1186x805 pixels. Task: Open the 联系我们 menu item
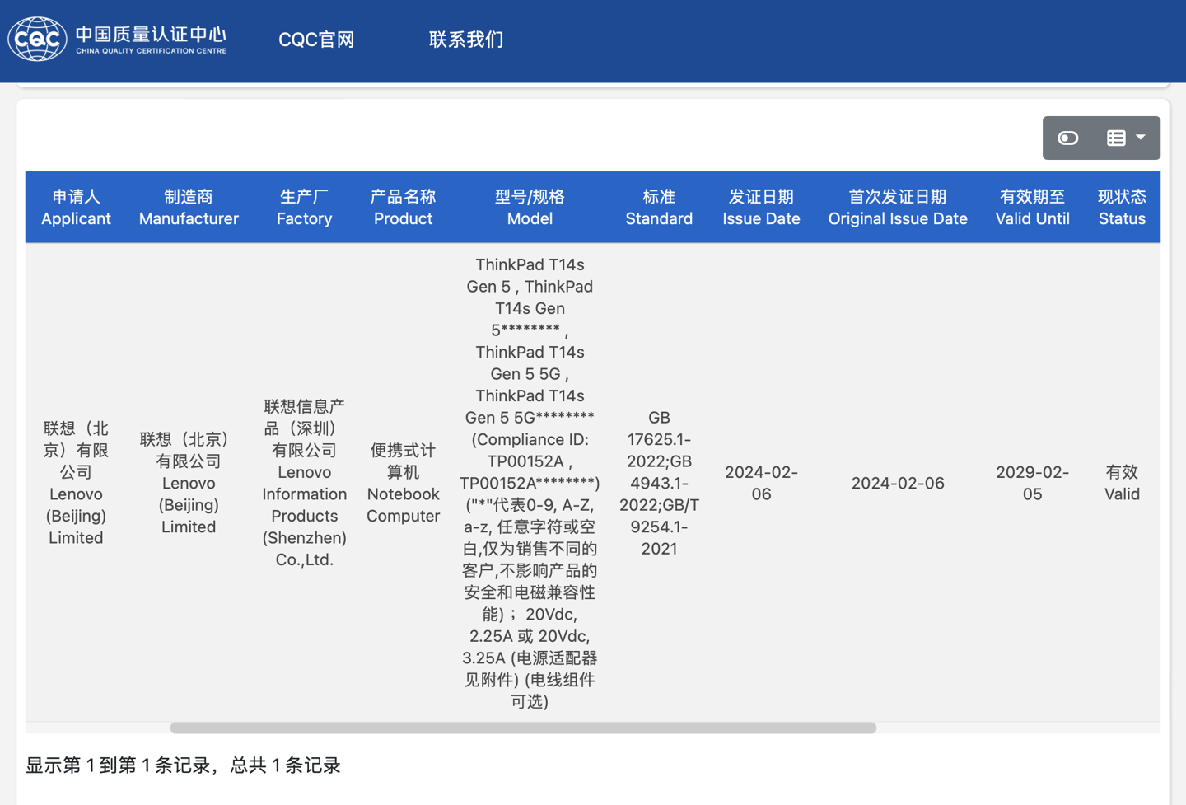tap(466, 40)
